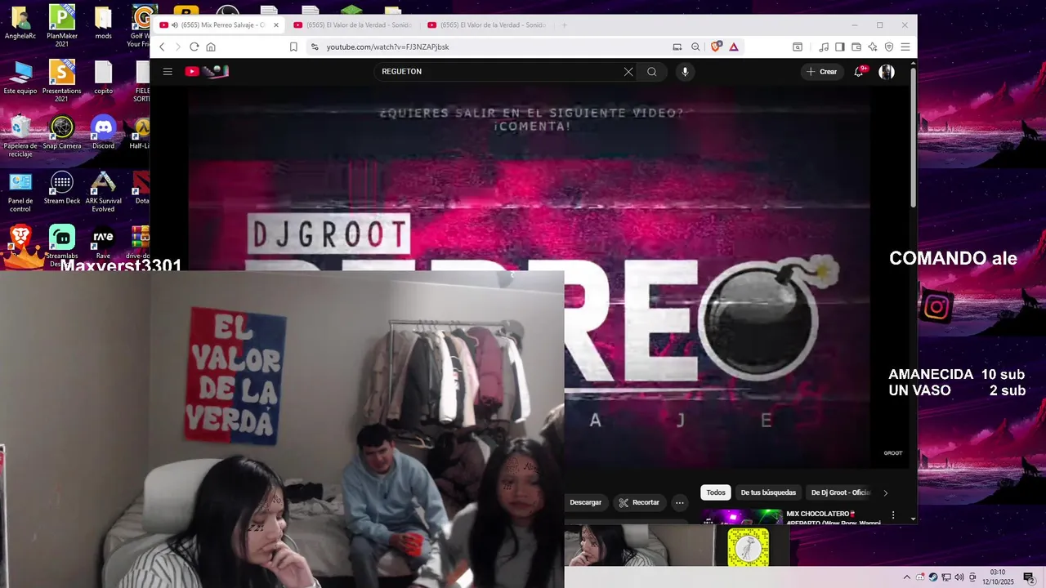Screen dimensions: 1046x588
Task: Open more actions ellipsis beside Recortar
Action: 679,502
